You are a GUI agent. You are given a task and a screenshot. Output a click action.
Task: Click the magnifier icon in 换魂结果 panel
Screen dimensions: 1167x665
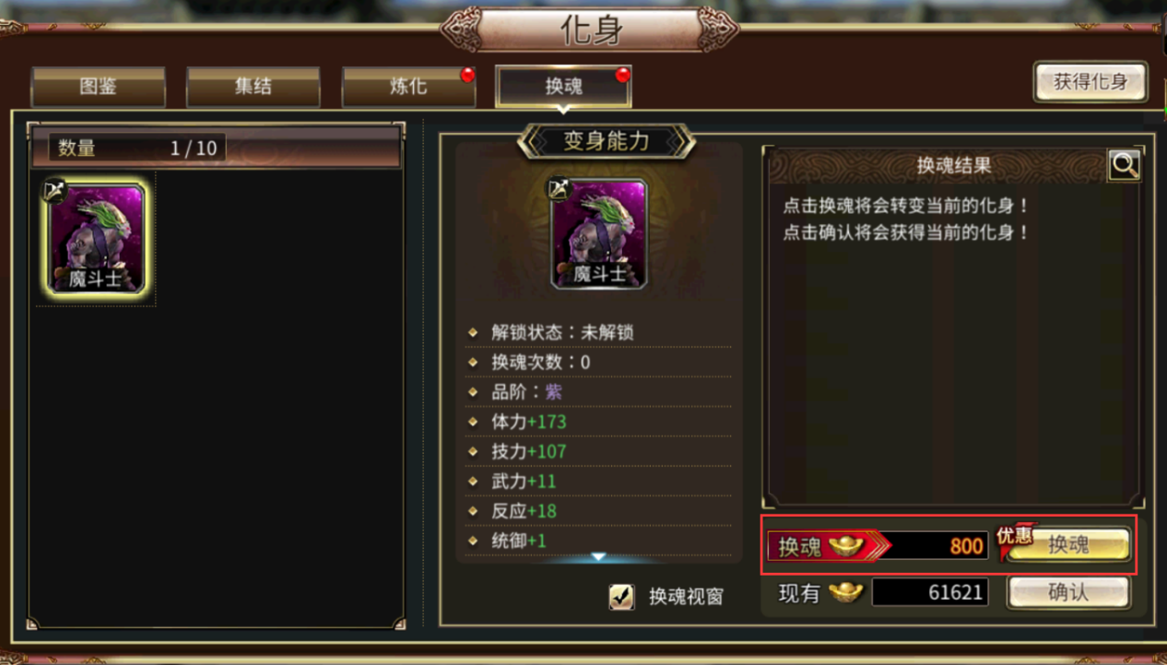(1125, 166)
